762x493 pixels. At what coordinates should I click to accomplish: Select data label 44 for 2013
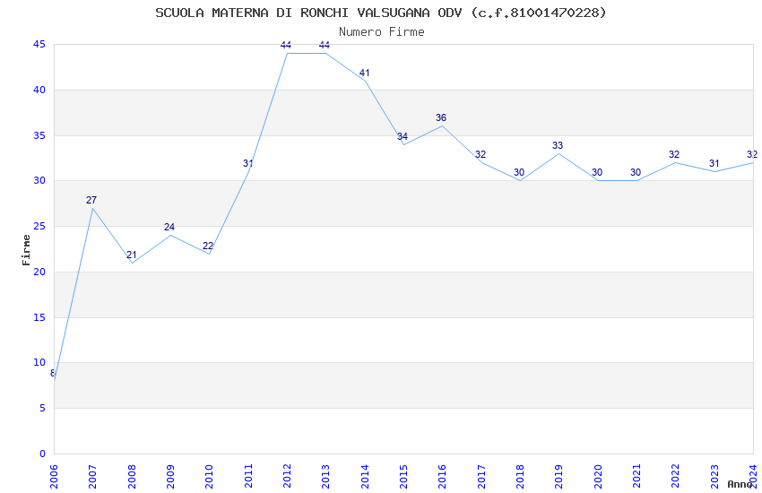pos(325,45)
